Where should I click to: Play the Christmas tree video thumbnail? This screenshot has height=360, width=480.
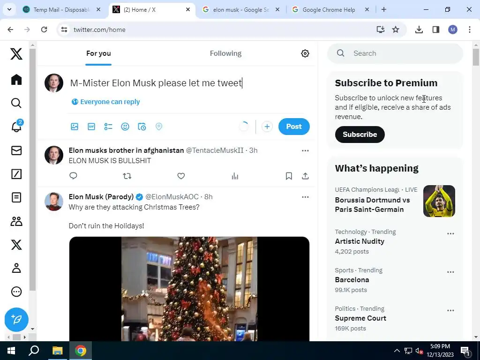[x=189, y=289]
